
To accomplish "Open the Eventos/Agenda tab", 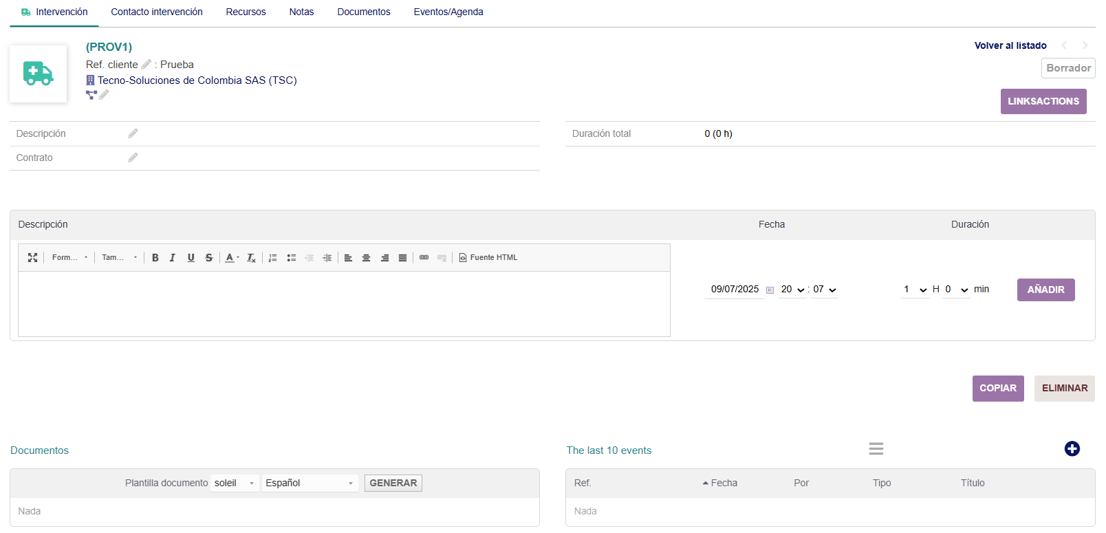I will 448,12.
